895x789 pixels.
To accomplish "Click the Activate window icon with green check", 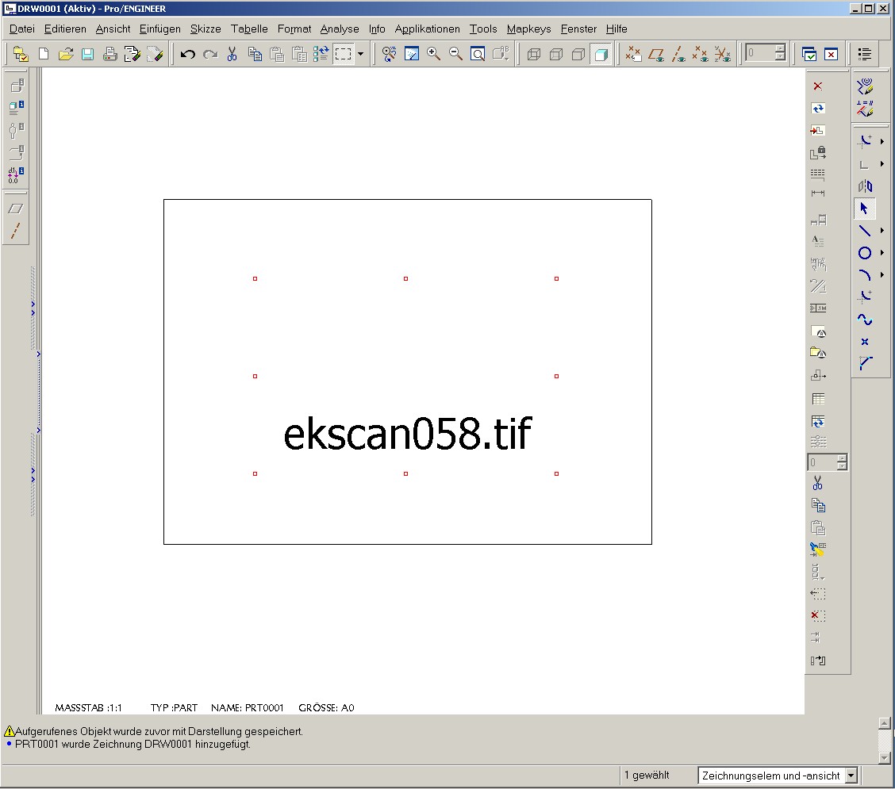I will coord(809,54).
